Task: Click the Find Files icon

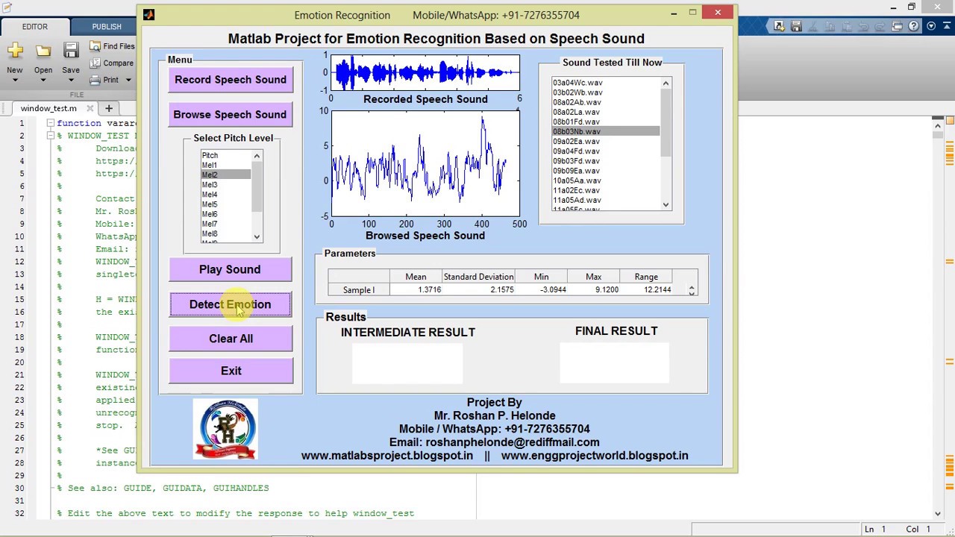Action: tap(95, 46)
